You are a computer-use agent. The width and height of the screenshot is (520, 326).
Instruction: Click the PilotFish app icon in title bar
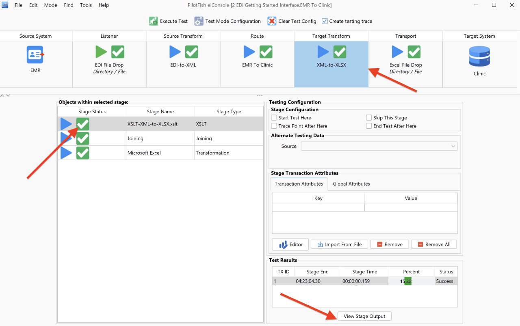pyautogui.click(x=5, y=5)
